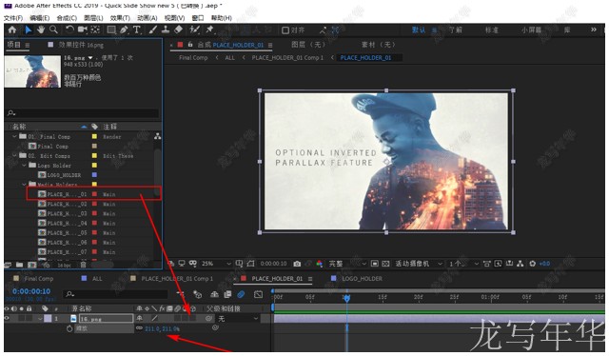Viewport: 609px width, 356px height.
Task: Click the trash icon in Project panel
Action: 83,265
